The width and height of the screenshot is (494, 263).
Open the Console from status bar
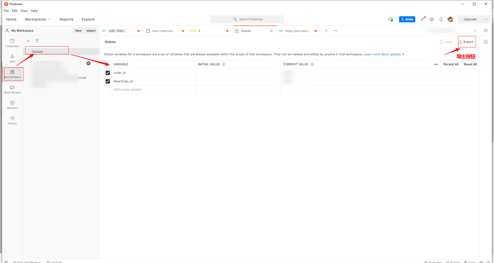pyautogui.click(x=54, y=262)
